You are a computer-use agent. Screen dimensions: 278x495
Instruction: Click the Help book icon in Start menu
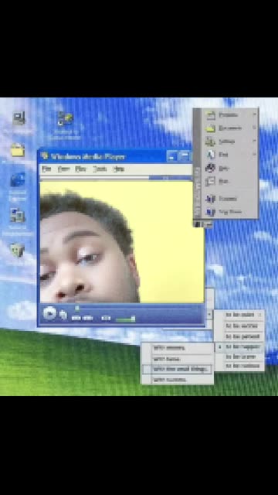click(210, 168)
